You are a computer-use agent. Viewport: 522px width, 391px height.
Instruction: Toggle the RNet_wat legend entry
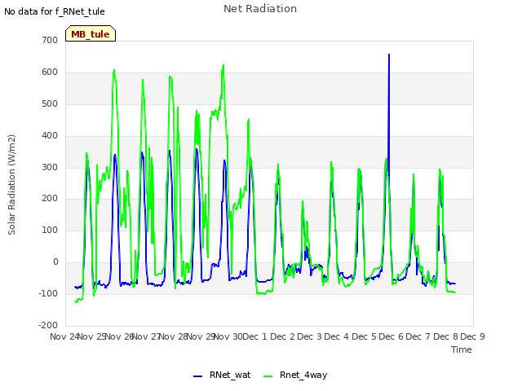[222, 375]
